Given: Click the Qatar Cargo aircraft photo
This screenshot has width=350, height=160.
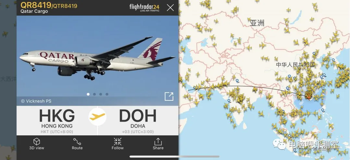Looking at the screenshot, I should coord(97,58).
